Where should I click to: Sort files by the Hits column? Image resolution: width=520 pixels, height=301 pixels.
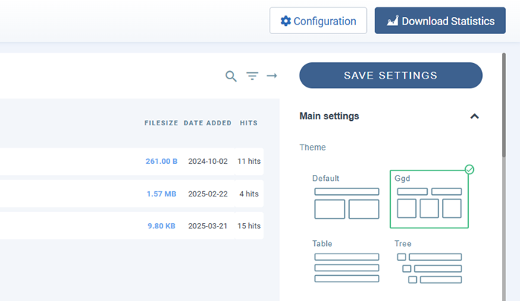tap(248, 123)
